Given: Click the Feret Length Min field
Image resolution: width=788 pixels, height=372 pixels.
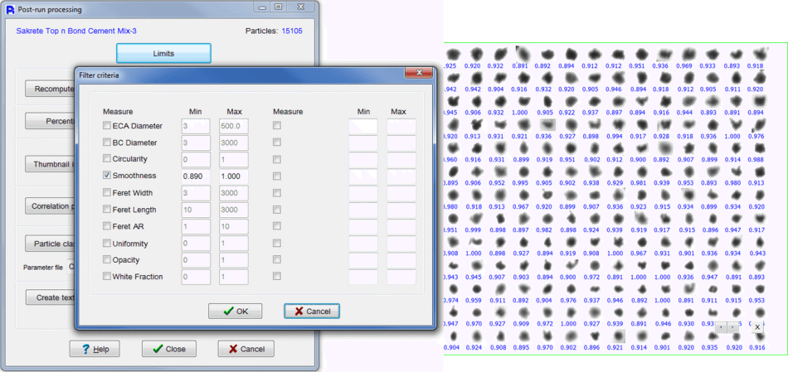Looking at the screenshot, I should click(196, 210).
